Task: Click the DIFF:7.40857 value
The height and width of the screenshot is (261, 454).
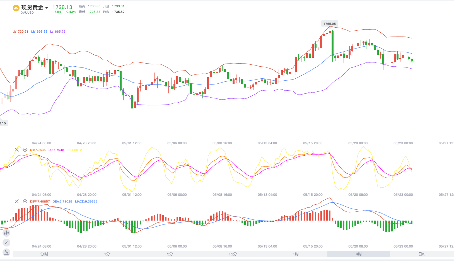Action: tap(40, 201)
